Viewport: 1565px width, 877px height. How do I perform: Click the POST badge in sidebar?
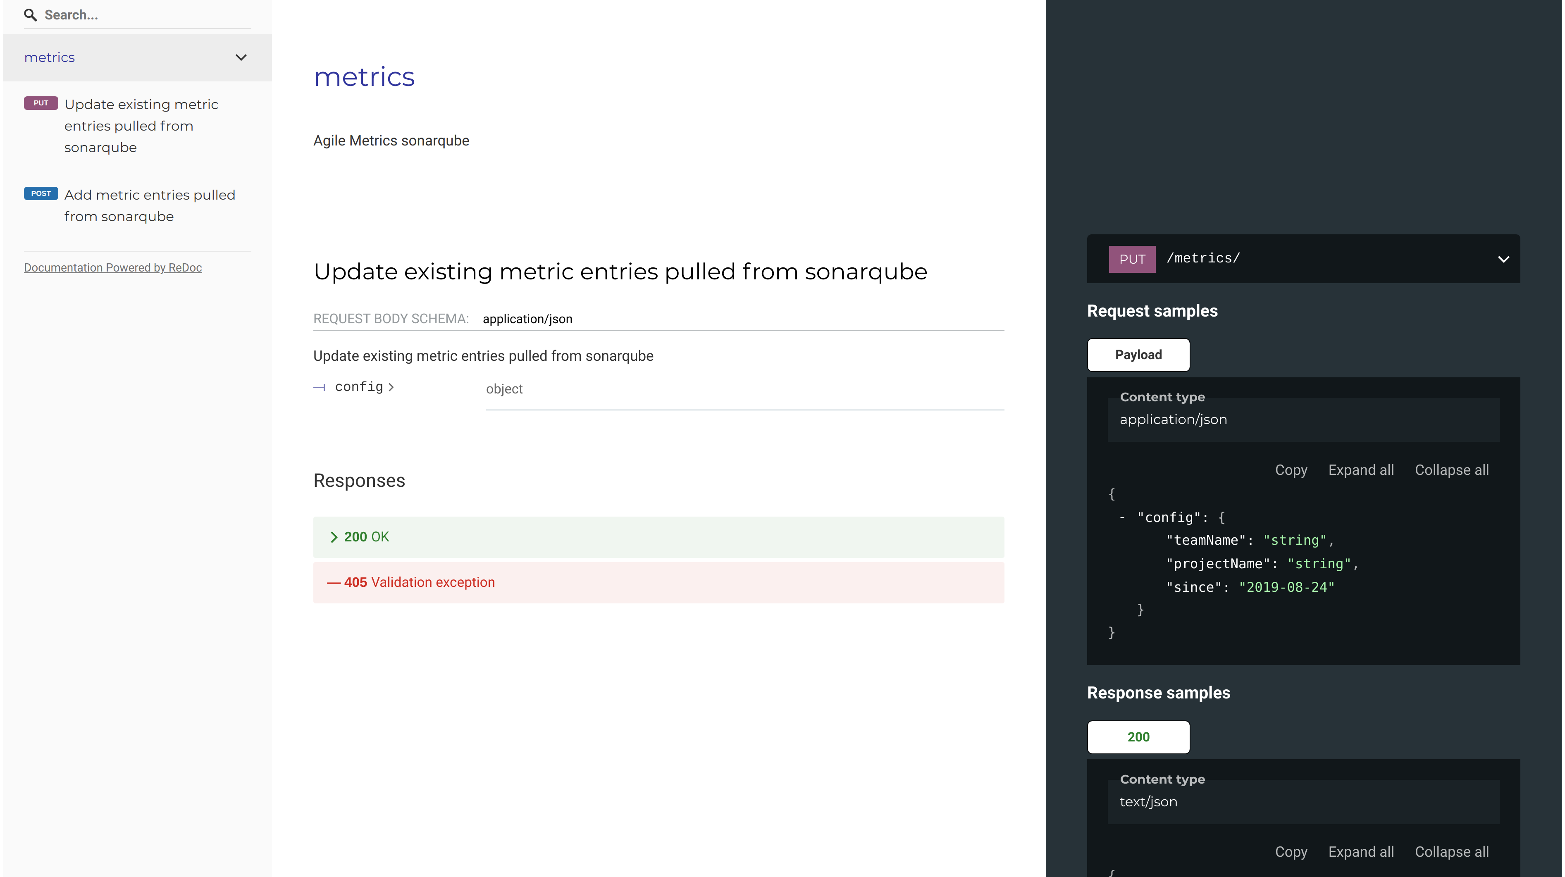[41, 194]
